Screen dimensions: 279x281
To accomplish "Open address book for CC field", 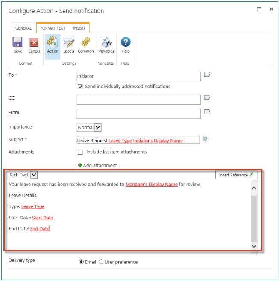I will pos(207,98).
